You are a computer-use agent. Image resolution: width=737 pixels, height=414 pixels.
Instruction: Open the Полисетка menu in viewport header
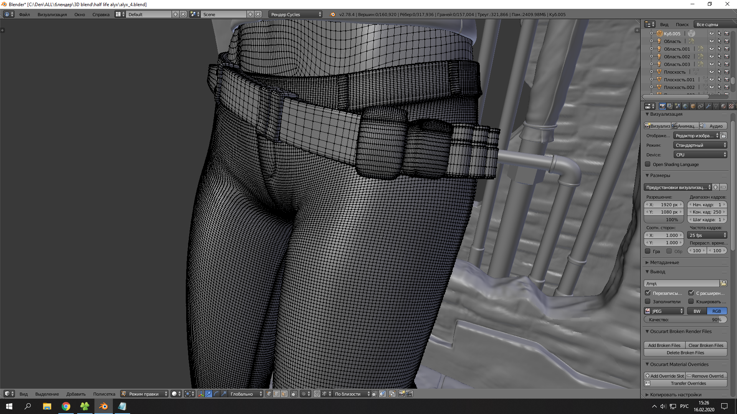[x=104, y=394]
